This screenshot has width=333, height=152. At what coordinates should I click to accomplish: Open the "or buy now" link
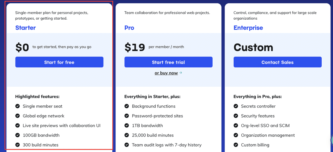point(166,73)
